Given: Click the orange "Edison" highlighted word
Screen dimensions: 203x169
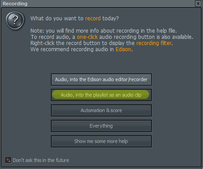Looking at the screenshot, I should (x=123, y=49).
